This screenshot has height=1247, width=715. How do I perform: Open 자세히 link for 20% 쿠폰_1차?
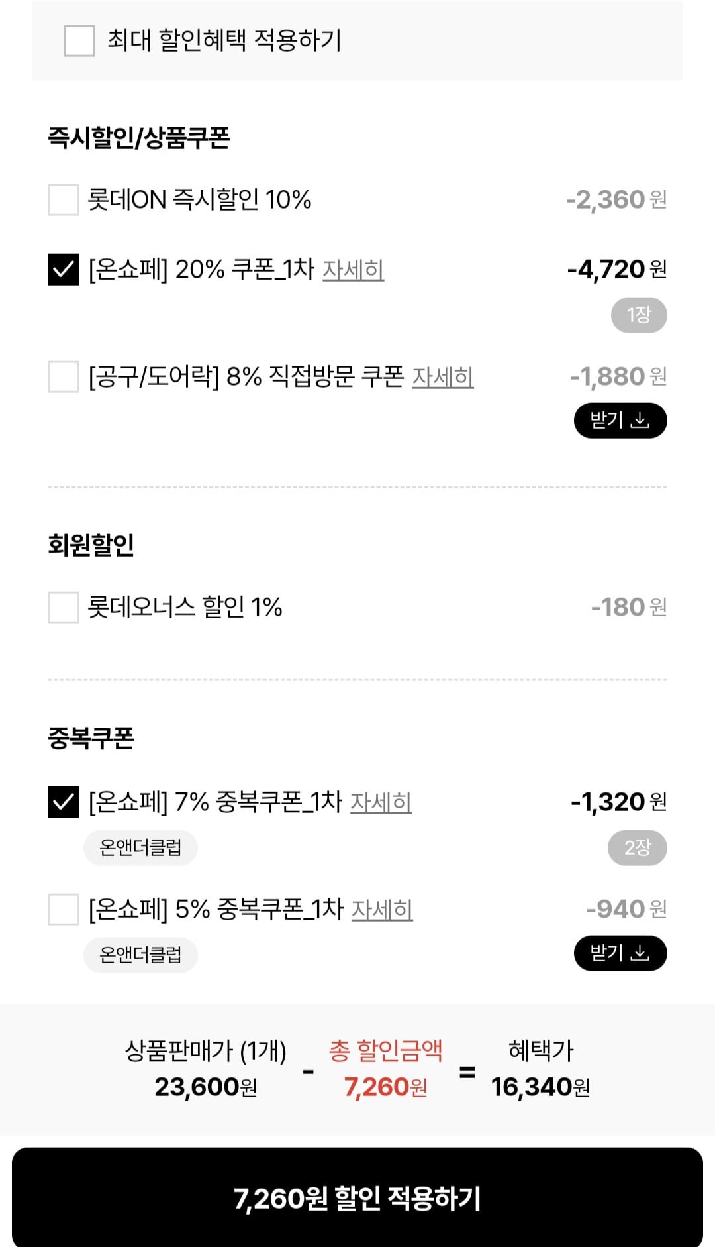click(353, 270)
